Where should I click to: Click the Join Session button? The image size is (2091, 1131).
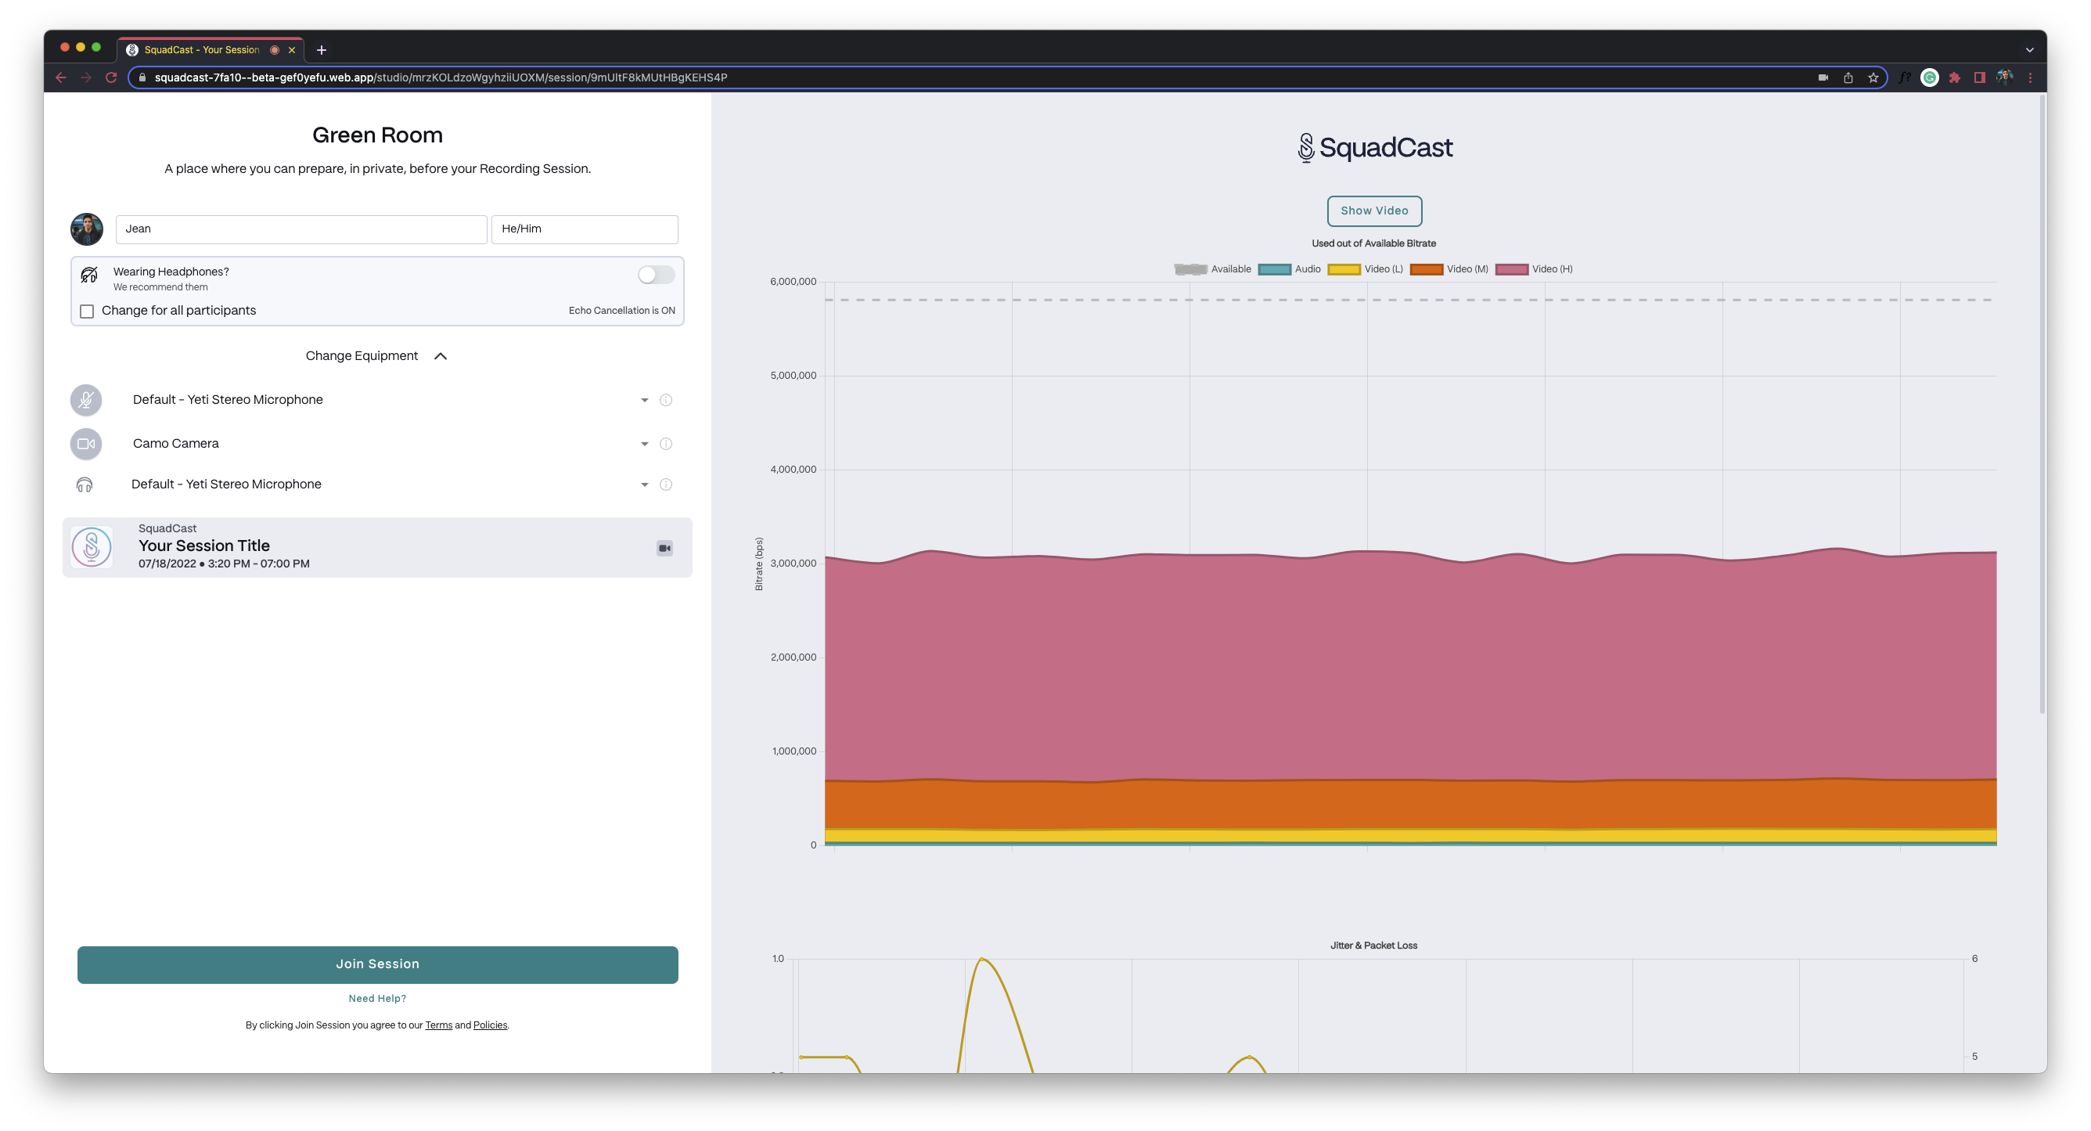[x=377, y=964]
